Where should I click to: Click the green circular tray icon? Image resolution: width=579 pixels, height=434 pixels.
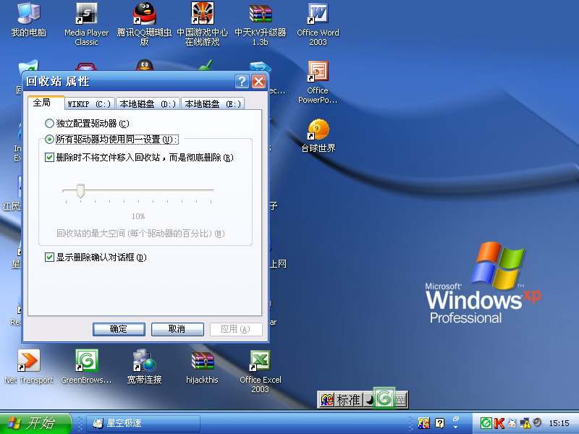tap(486, 423)
